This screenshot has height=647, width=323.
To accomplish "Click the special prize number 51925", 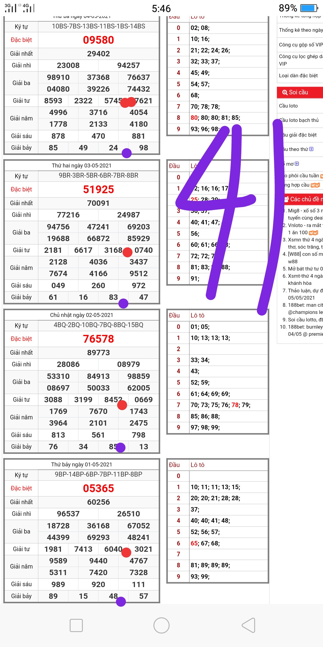I will (98, 189).
